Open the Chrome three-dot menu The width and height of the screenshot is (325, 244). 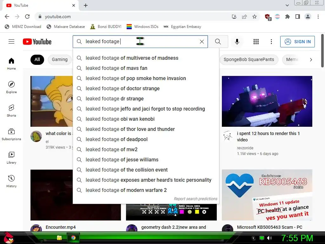[x=318, y=17]
